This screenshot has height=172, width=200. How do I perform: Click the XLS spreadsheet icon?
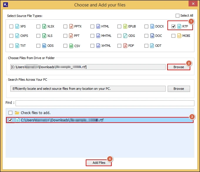pyautogui.click(x=44, y=36)
